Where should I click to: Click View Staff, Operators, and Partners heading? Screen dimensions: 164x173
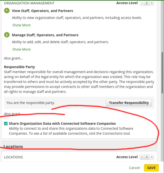pos(42,11)
